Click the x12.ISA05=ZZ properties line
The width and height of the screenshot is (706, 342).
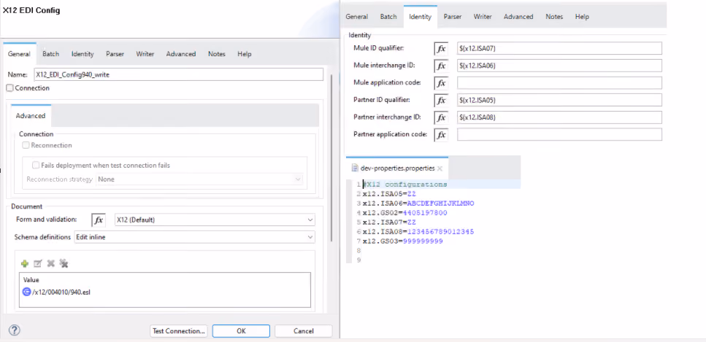(389, 194)
